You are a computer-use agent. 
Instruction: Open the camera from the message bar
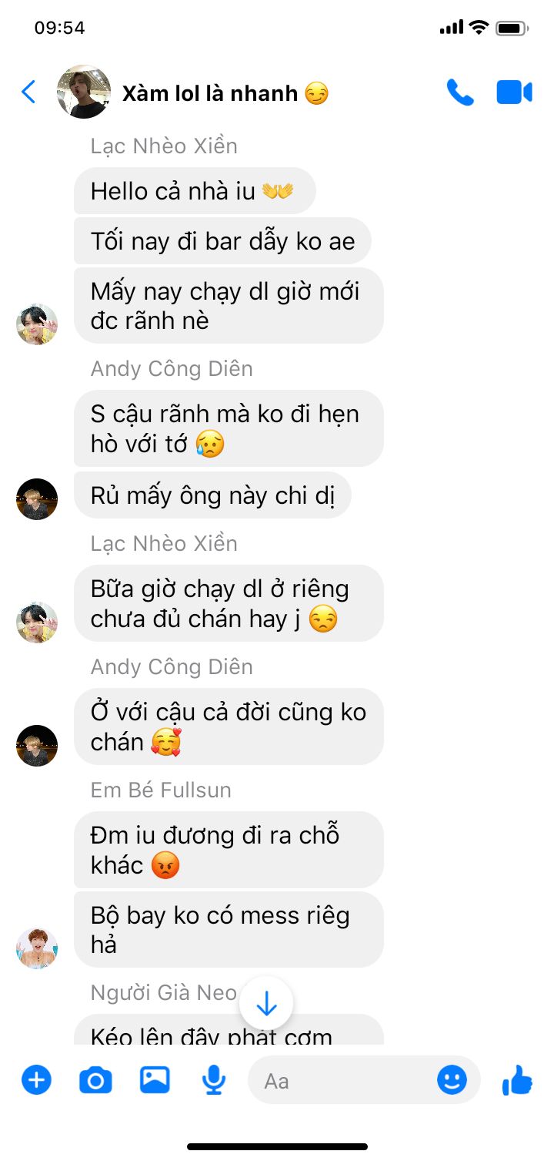click(95, 1081)
